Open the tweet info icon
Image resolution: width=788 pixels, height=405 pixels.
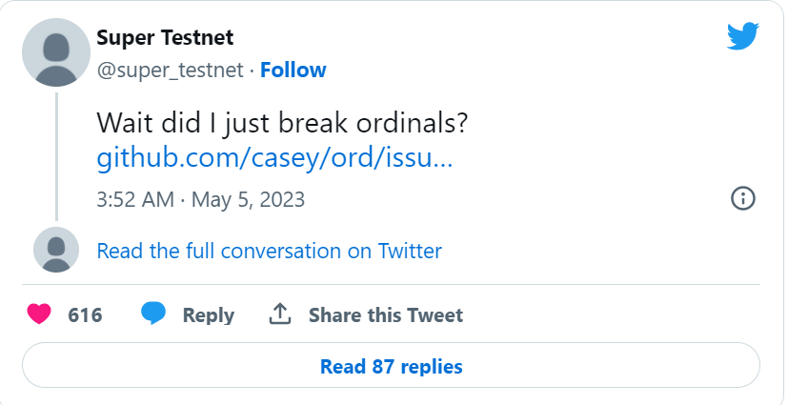coord(742,198)
